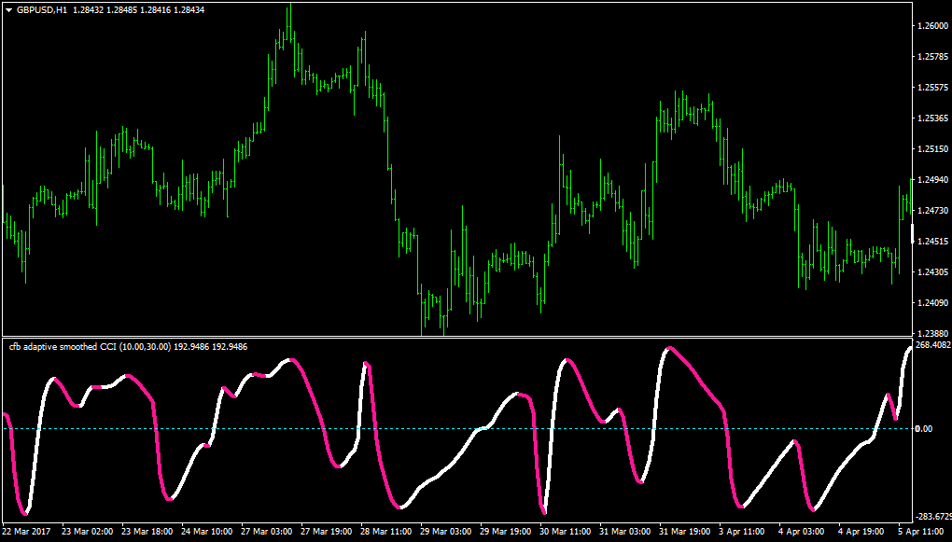
Task: Click the 28 Mar 11:00 time label
Action: point(386,531)
